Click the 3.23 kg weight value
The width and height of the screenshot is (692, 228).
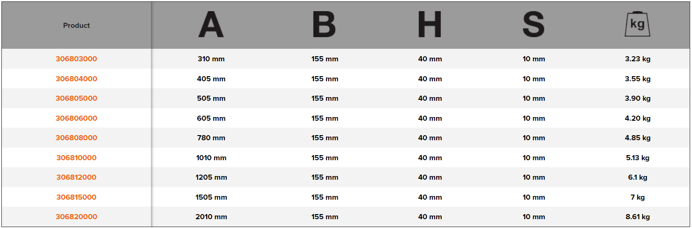click(x=638, y=59)
